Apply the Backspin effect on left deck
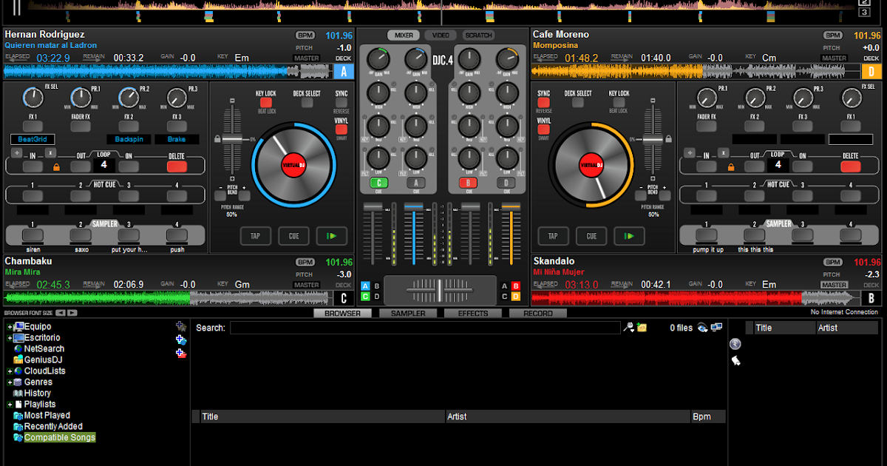The width and height of the screenshot is (887, 466). tap(129, 139)
